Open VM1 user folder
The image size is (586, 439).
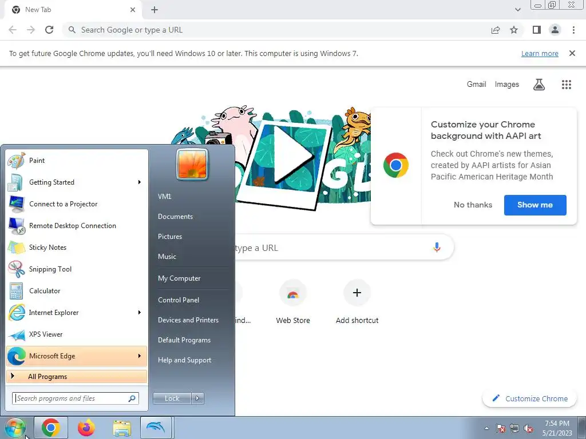pyautogui.click(x=164, y=197)
